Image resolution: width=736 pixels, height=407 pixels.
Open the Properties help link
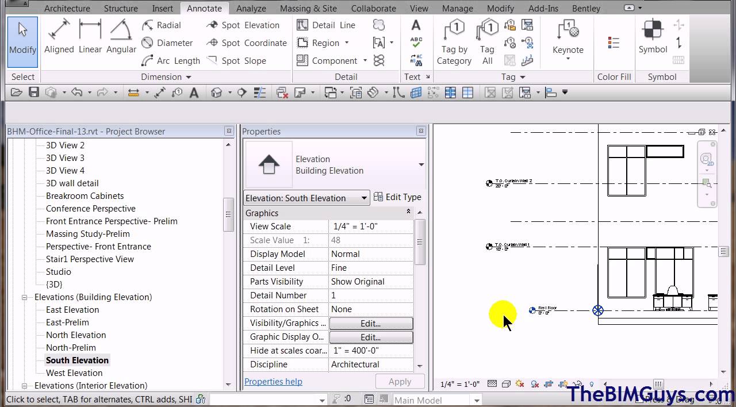click(273, 381)
